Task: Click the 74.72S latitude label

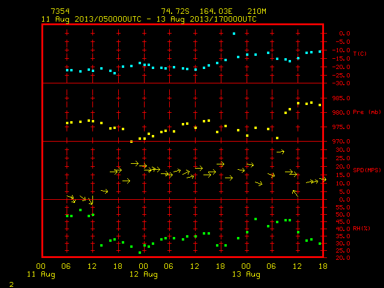Action: point(175,11)
